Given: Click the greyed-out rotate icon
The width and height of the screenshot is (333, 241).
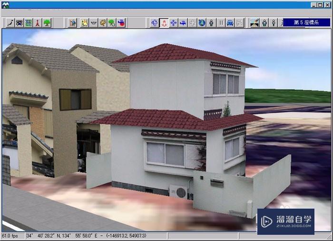Looking at the screenshot, I should click(192, 23).
